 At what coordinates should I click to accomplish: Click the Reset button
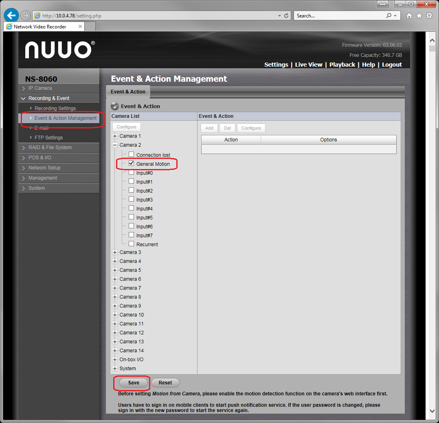click(x=165, y=383)
